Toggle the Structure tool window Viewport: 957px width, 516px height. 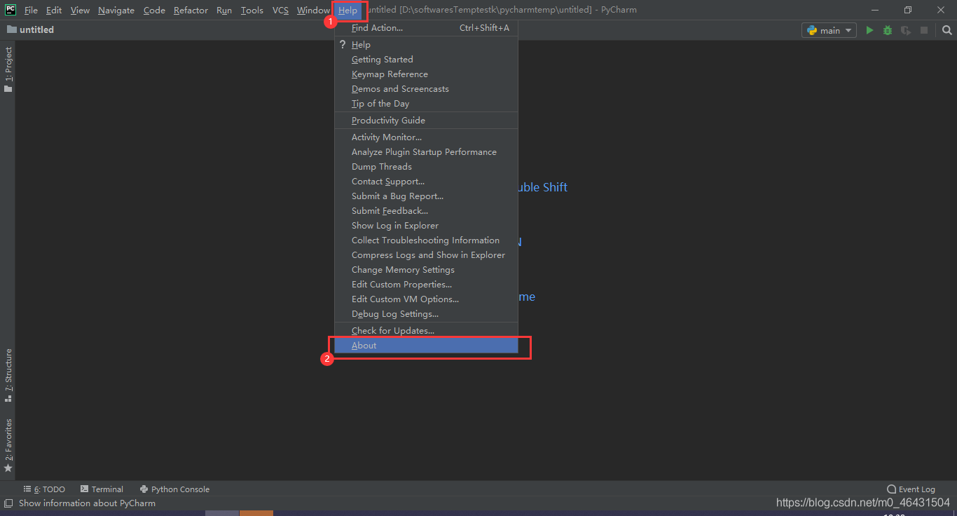[x=8, y=374]
